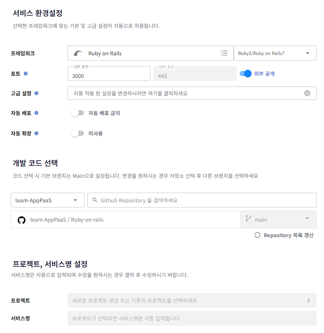Click the help icon beside 고급 설정
The height and width of the screenshot is (333, 324).
click(36, 93)
